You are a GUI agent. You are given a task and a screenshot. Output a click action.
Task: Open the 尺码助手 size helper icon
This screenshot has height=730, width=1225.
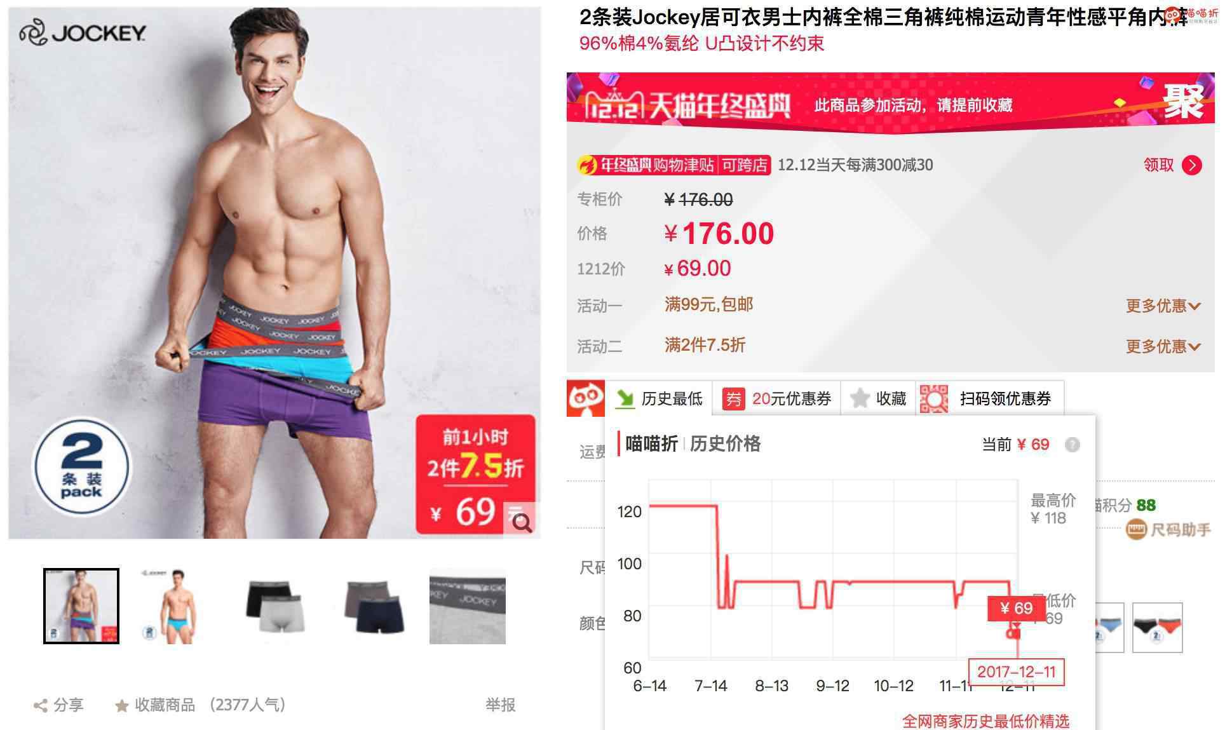[x=1136, y=529]
